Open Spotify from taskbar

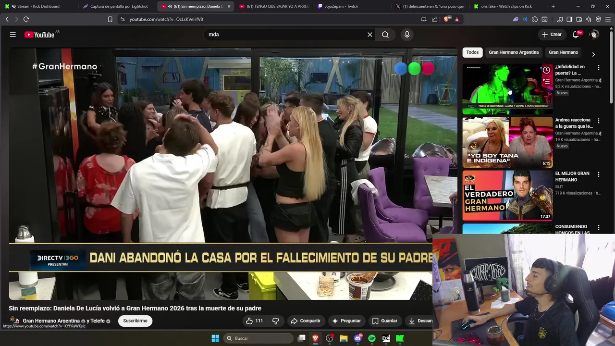372,338
